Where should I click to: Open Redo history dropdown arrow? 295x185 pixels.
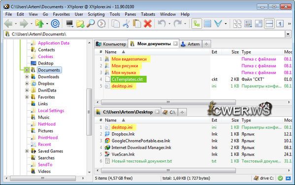(x=185, y=24)
